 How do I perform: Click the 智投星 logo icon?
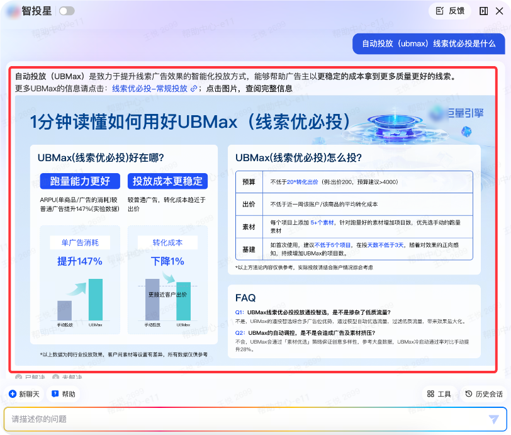click(x=13, y=11)
